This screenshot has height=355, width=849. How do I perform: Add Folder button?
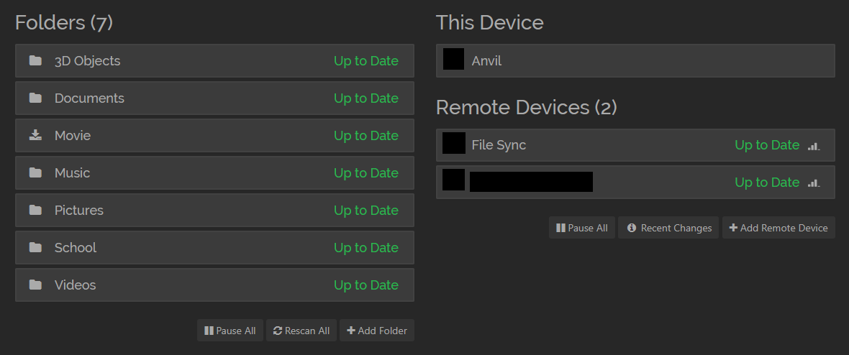tap(377, 330)
